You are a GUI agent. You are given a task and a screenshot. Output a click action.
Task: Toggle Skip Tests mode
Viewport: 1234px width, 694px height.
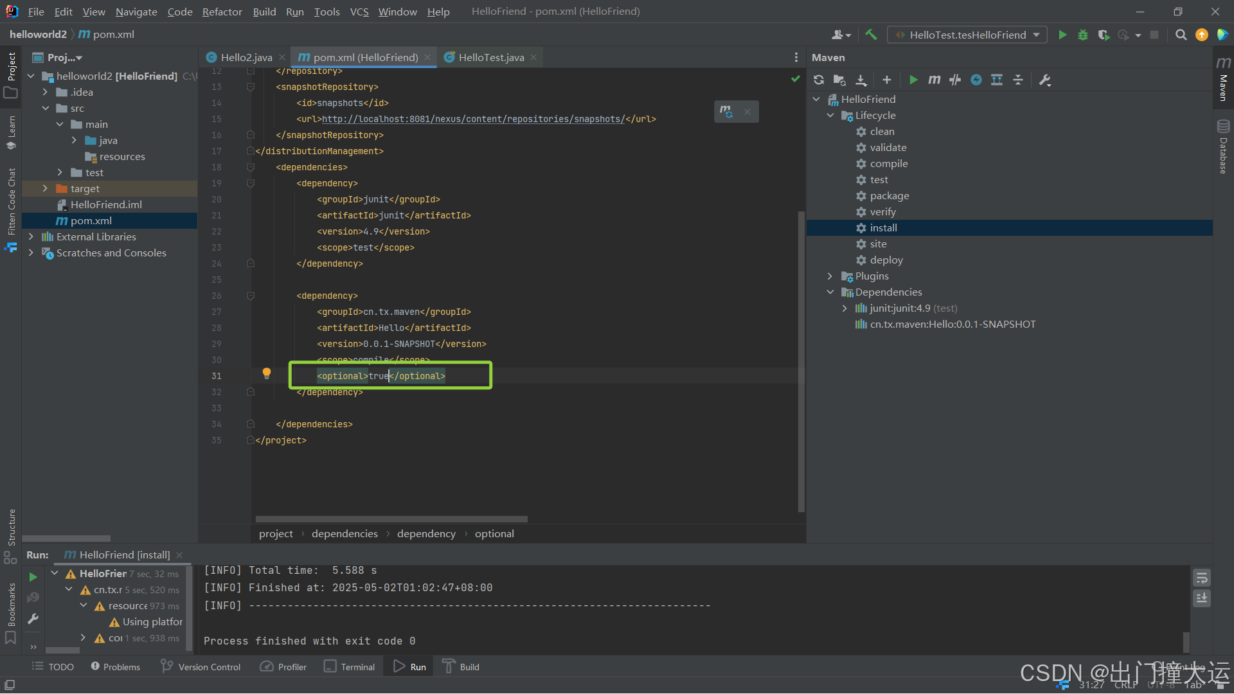pyautogui.click(x=976, y=80)
